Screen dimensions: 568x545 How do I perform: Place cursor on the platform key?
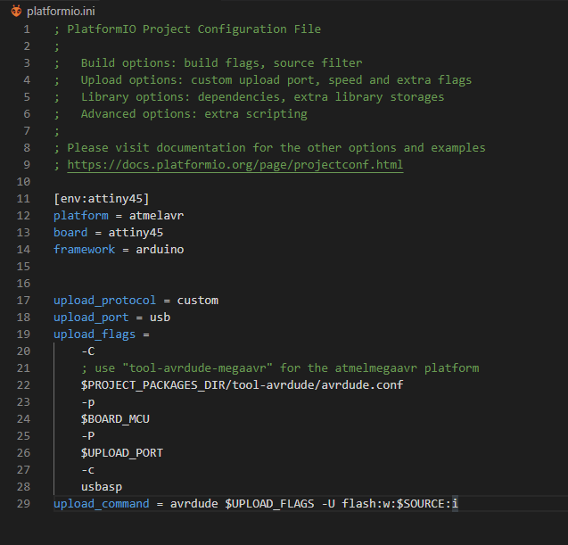tap(80, 216)
